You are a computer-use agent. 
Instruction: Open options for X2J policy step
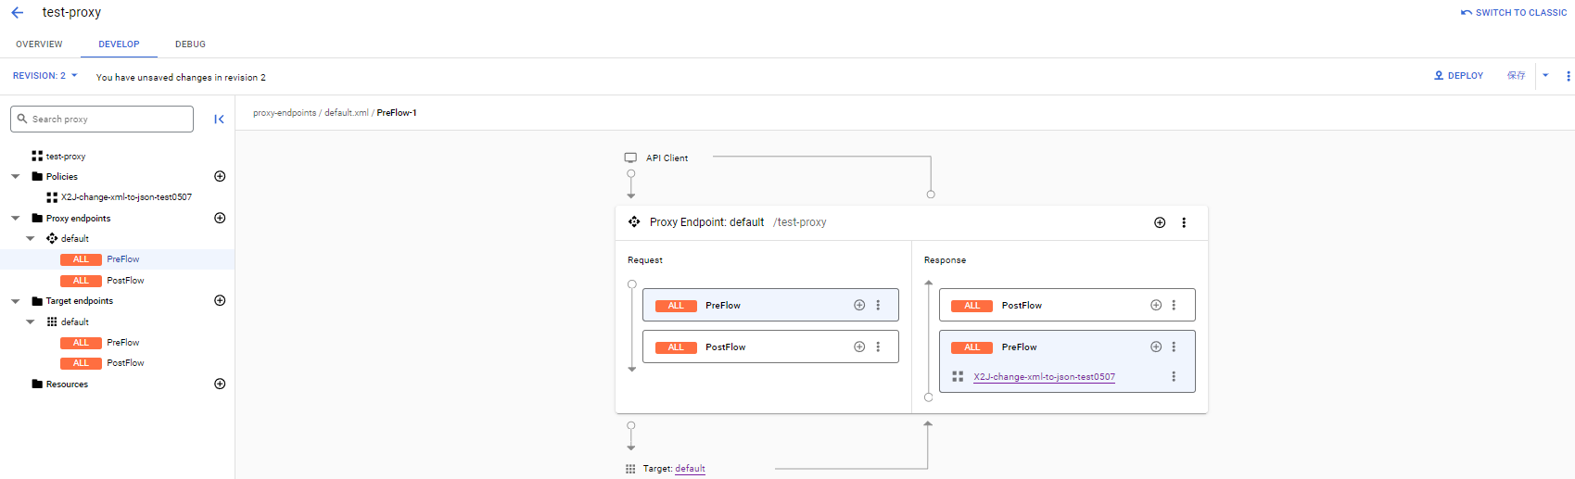1174,376
